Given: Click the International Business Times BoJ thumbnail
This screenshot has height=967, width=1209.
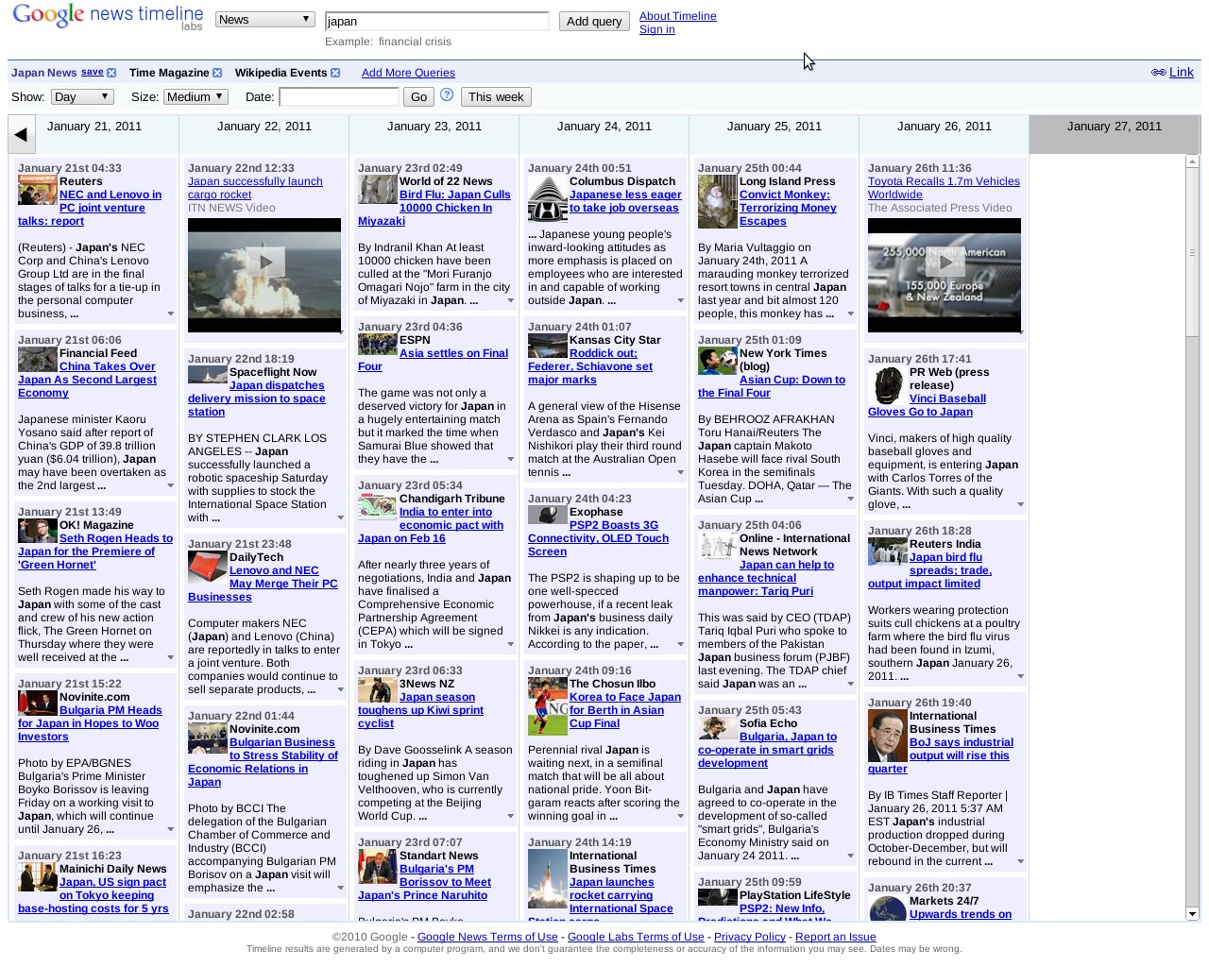Looking at the screenshot, I should pyautogui.click(x=887, y=737).
